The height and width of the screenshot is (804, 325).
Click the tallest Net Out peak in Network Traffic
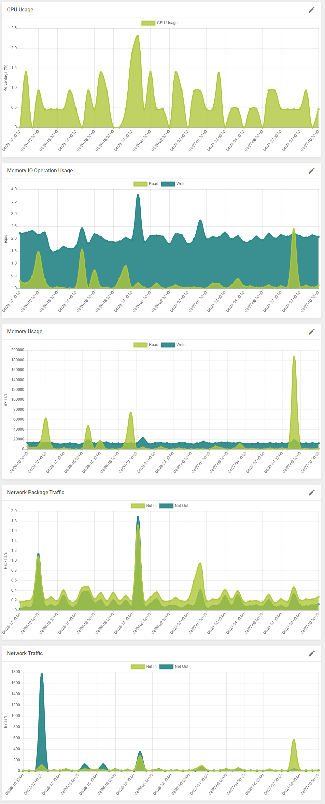point(42,674)
